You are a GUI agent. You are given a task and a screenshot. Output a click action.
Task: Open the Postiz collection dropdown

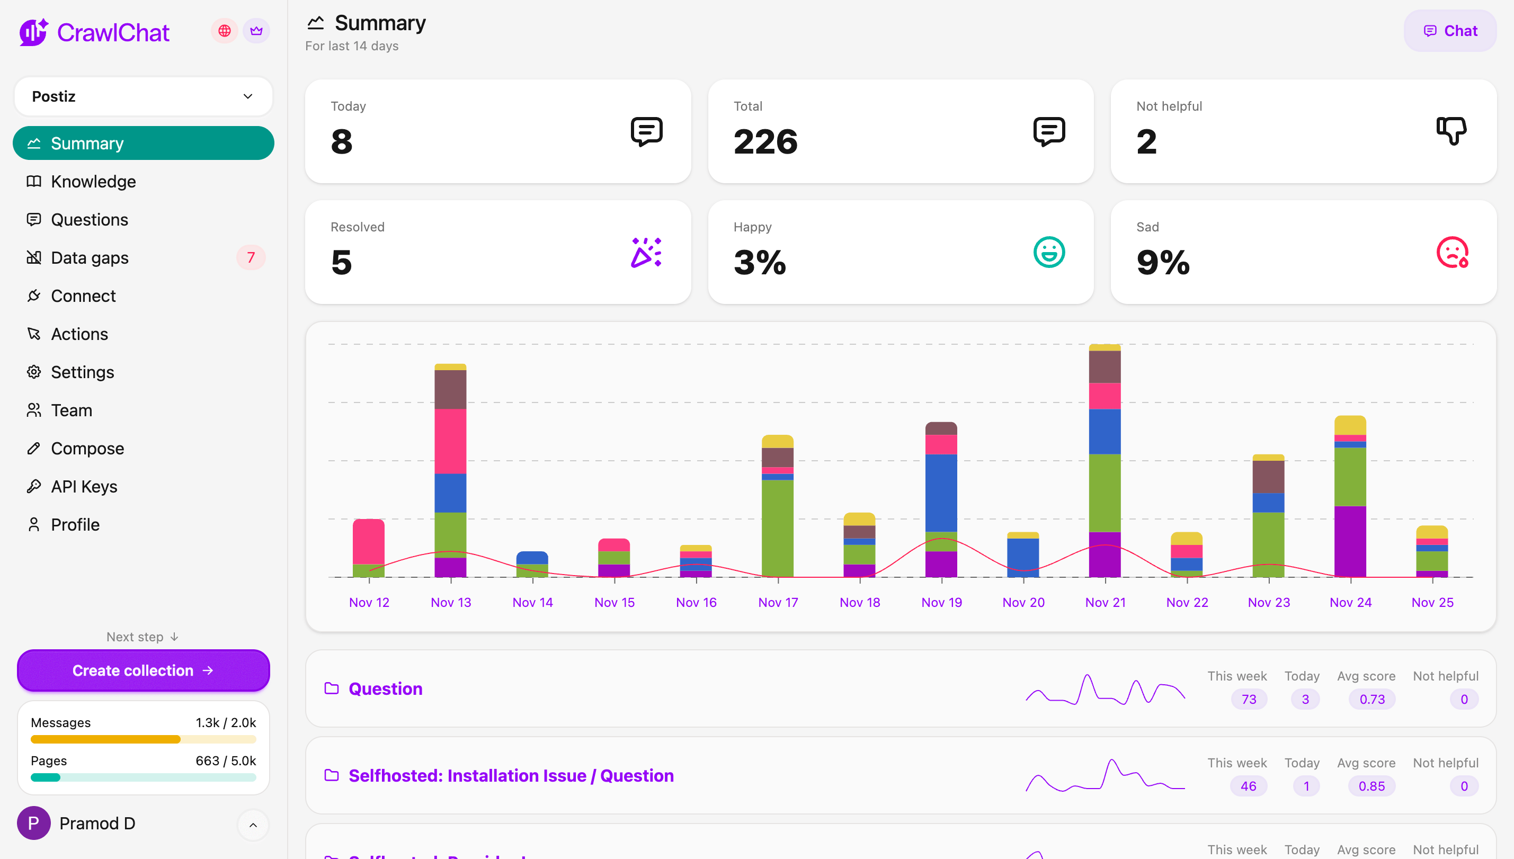144,96
